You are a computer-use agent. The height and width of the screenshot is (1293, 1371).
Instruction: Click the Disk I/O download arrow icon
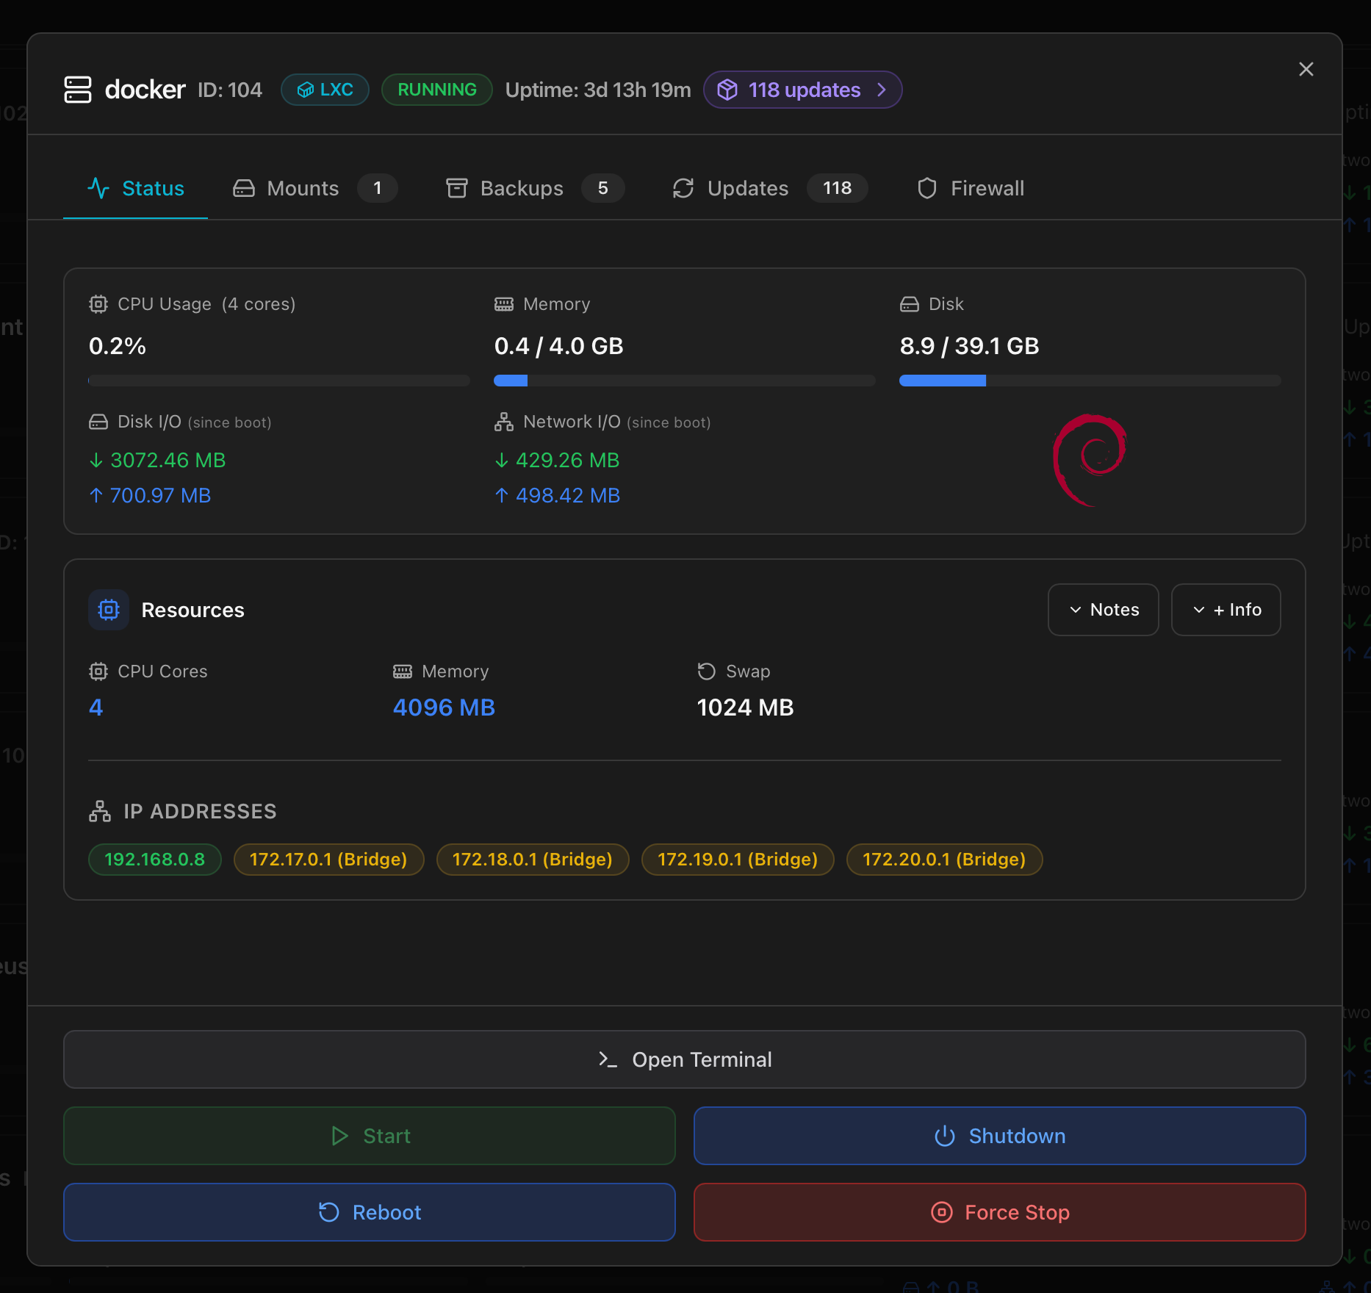tap(96, 460)
